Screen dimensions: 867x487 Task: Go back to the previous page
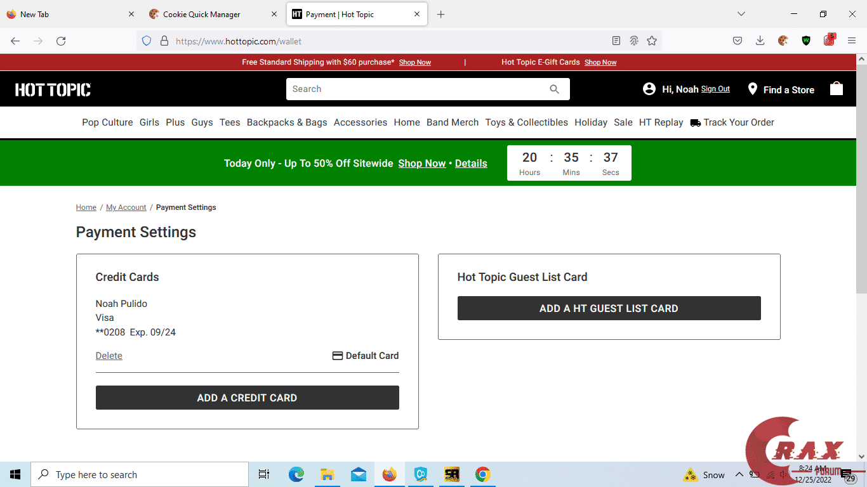[15, 41]
